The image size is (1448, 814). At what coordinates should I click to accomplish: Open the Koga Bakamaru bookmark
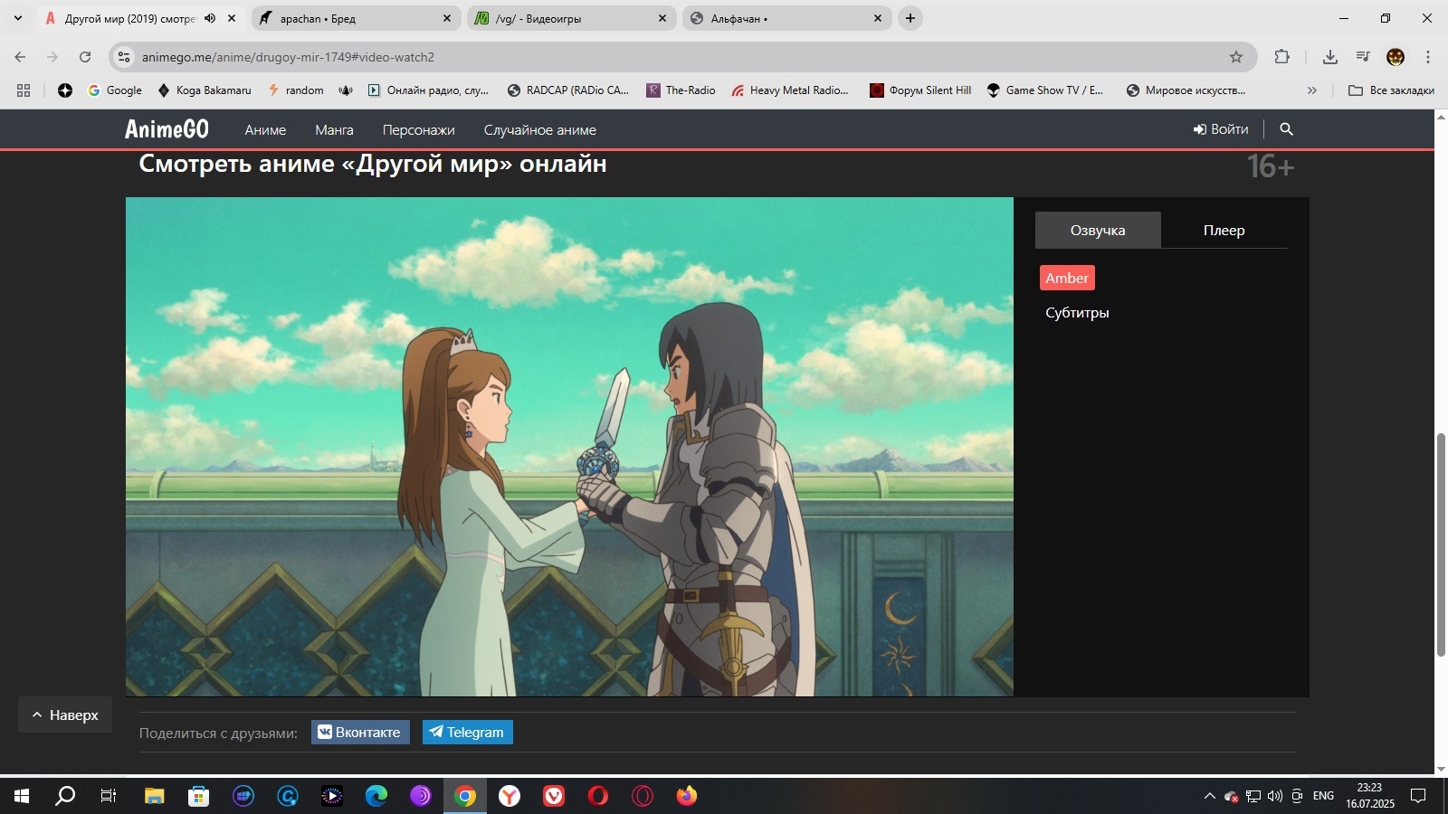[205, 90]
